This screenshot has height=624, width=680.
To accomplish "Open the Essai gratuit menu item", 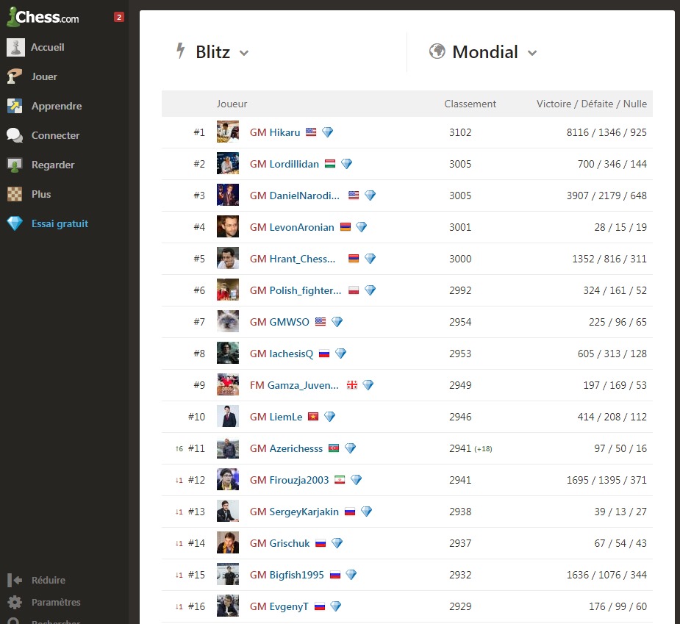I will pyautogui.click(x=59, y=223).
